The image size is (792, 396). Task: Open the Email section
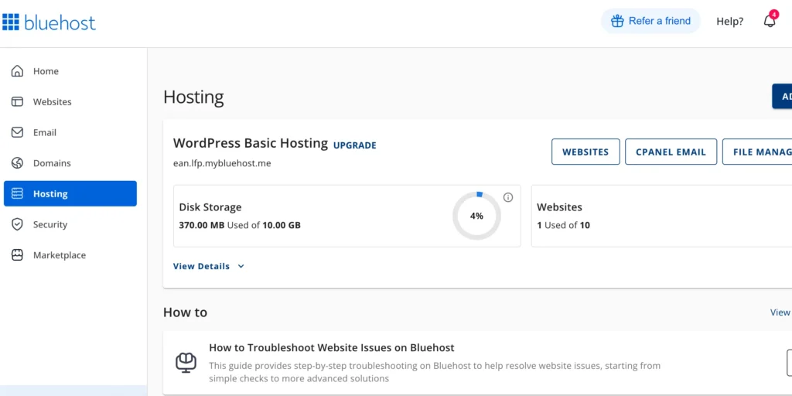coord(70,132)
